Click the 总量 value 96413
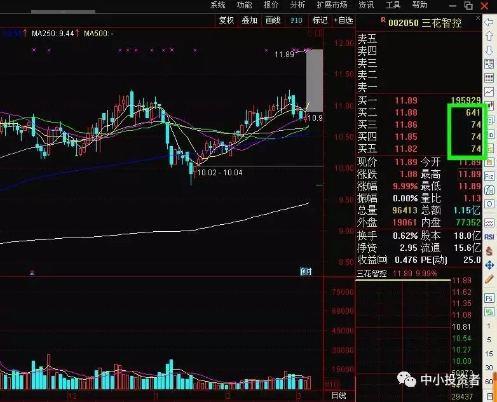Viewport: 497px width, 402px height. point(405,210)
